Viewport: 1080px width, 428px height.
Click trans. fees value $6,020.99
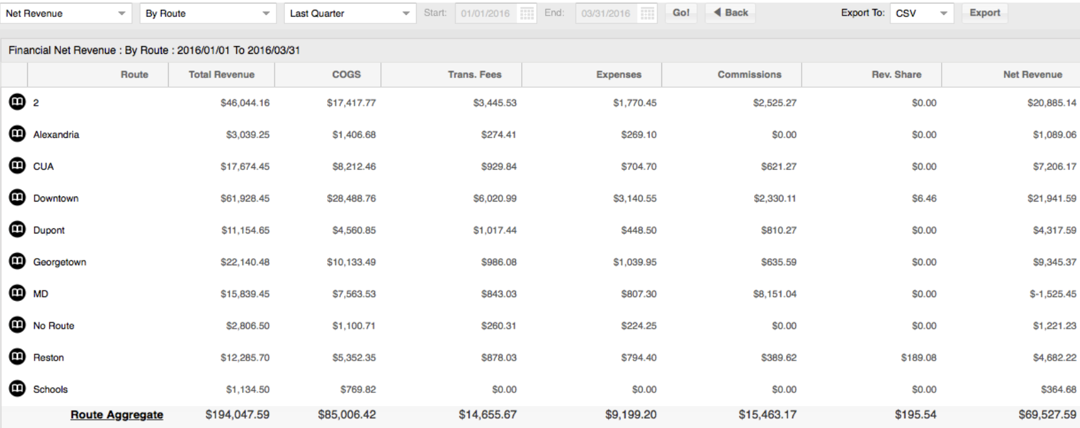coord(495,198)
